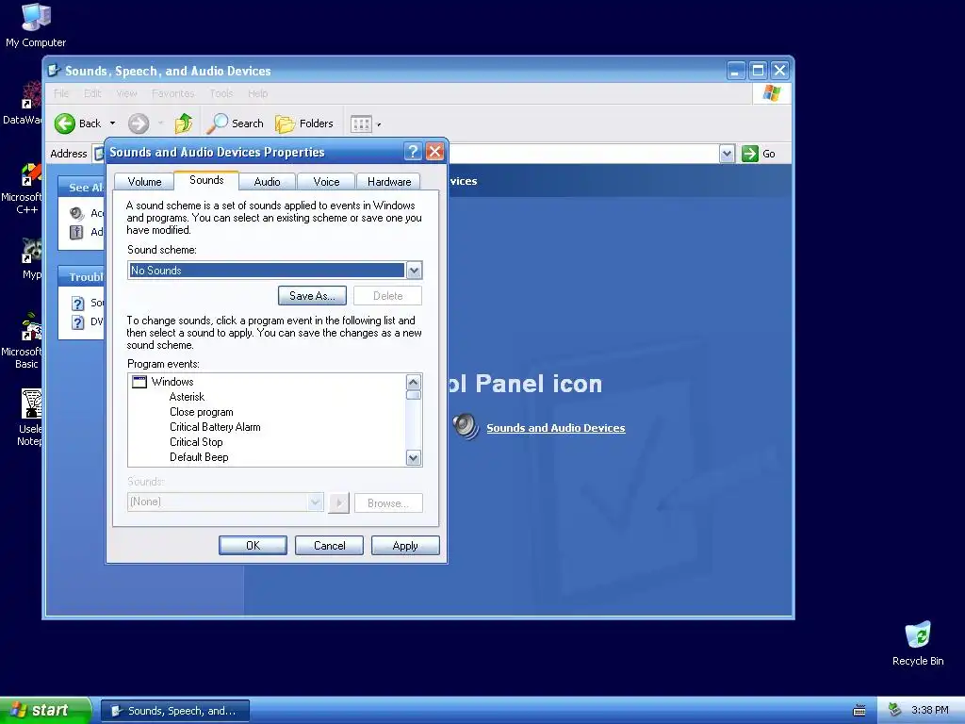This screenshot has height=724, width=965.
Task: Open the View menu
Action: [127, 93]
